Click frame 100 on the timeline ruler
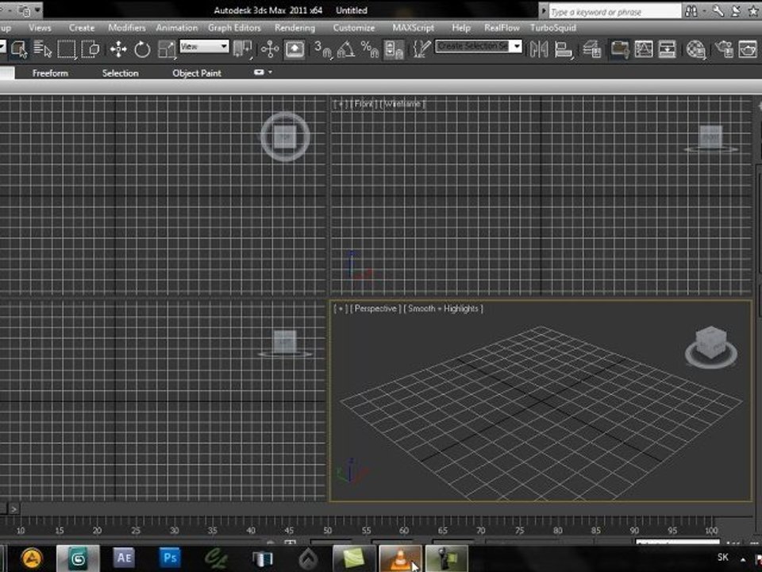Screen dimensions: 762x572 [x=711, y=530]
